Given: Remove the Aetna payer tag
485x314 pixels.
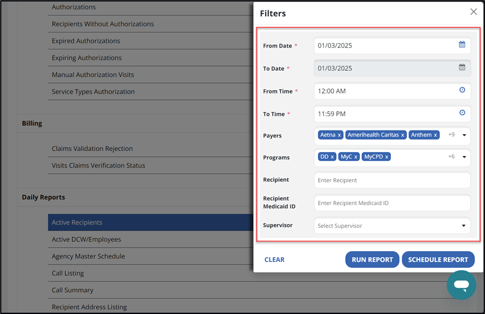Looking at the screenshot, I should [339, 135].
